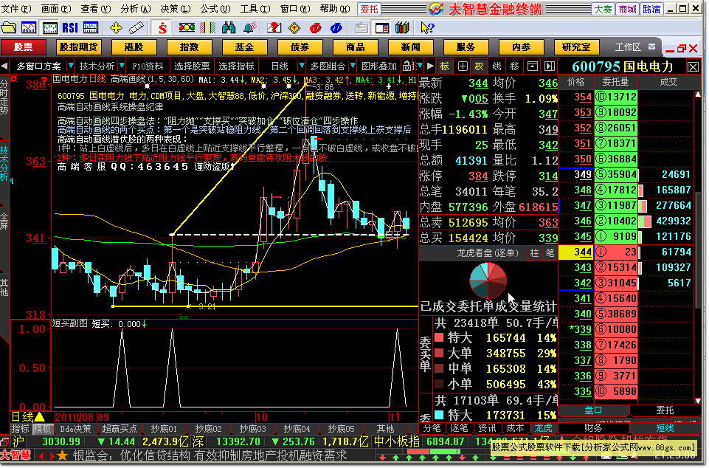This screenshot has height=468, width=709.
Task: Click the 路演 title bar button
Action: [x=651, y=9]
